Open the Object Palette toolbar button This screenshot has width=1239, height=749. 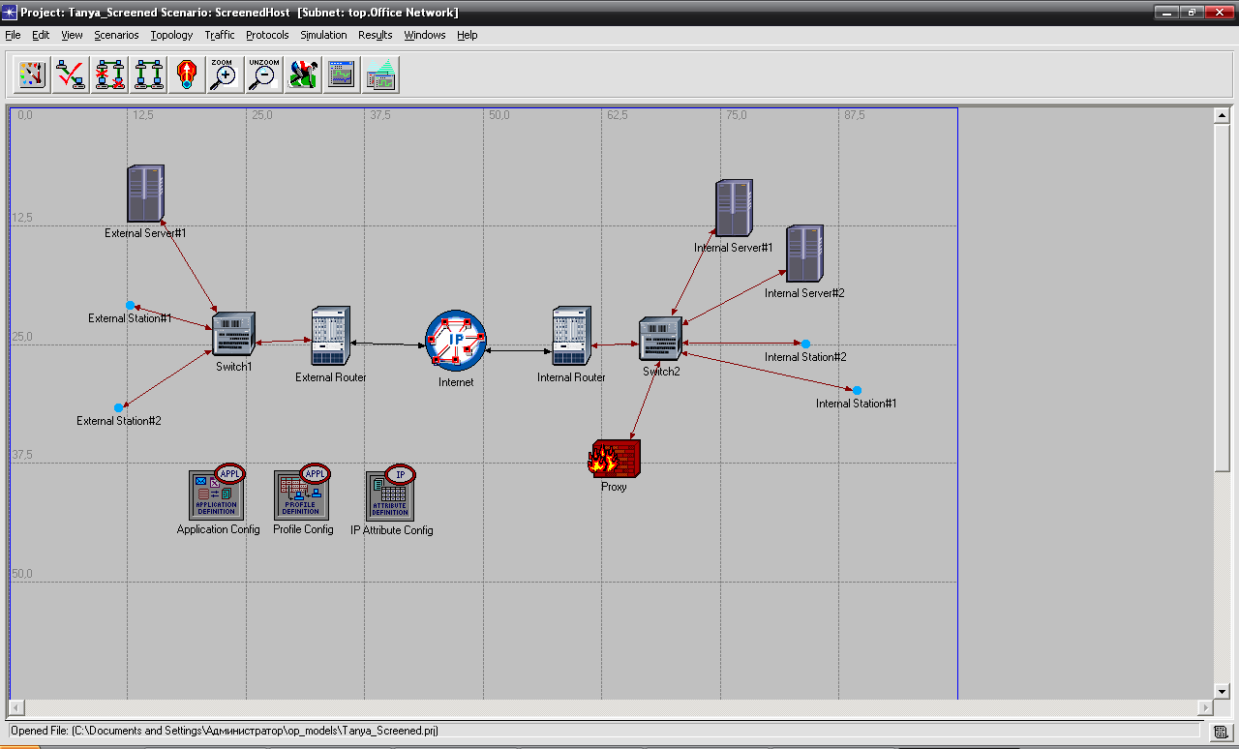pos(33,75)
